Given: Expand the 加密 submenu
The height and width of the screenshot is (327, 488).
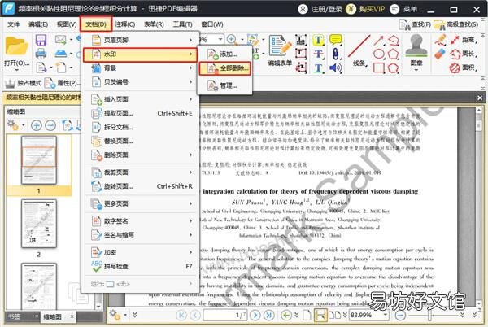Looking at the screenshot, I should pos(141,252).
